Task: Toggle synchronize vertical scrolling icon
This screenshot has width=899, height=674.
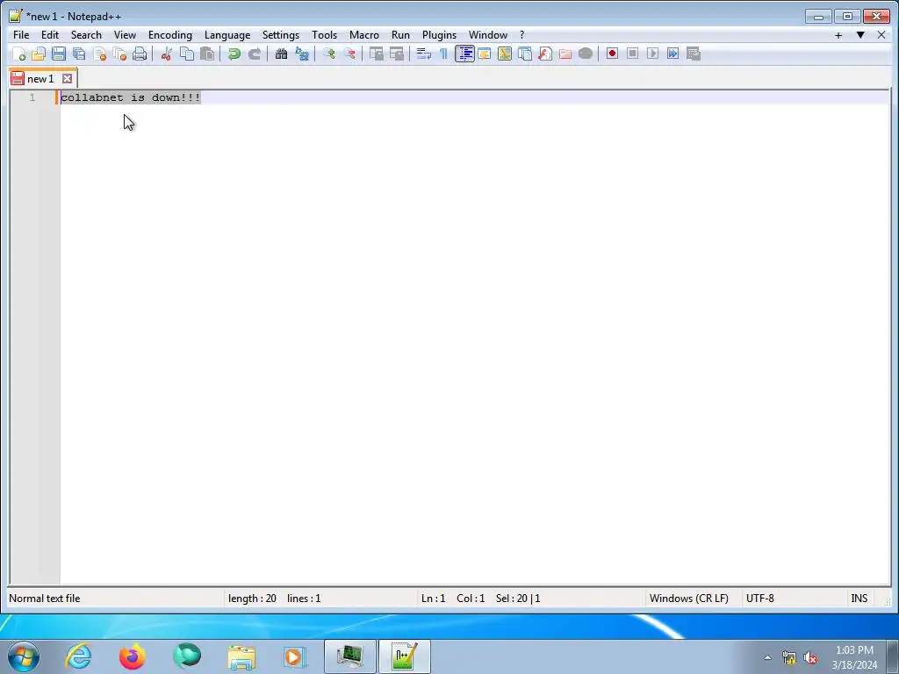Action: pyautogui.click(x=376, y=54)
